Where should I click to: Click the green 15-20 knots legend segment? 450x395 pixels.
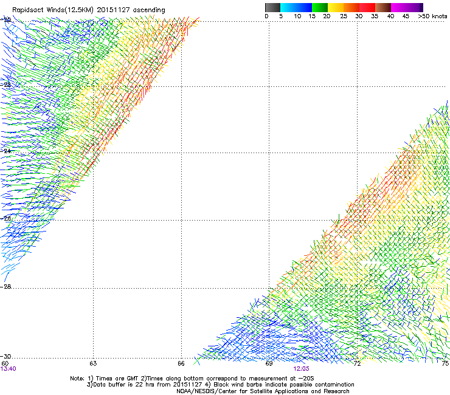pyautogui.click(x=320, y=7)
